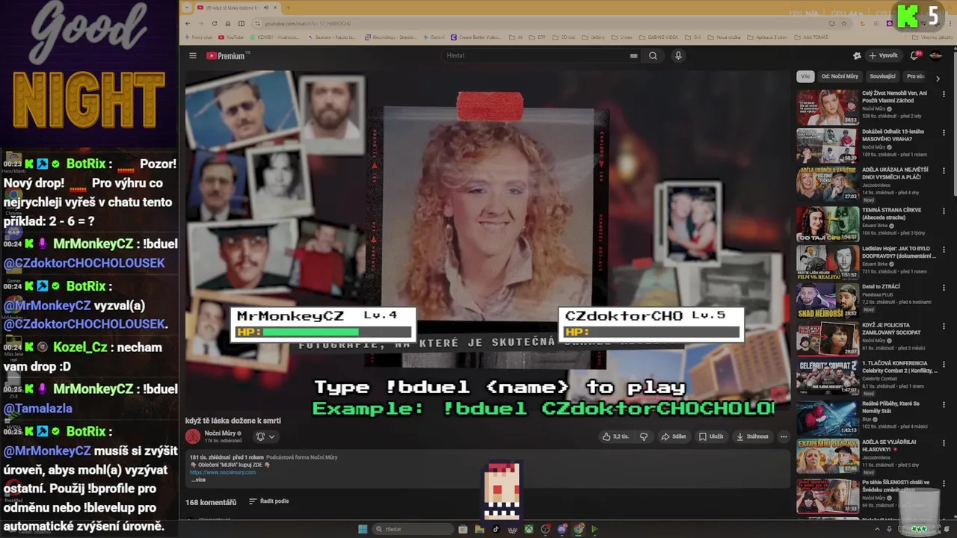Image resolution: width=957 pixels, height=538 pixels.
Task: Open Noční Můry channel avatar
Action: tap(193, 436)
